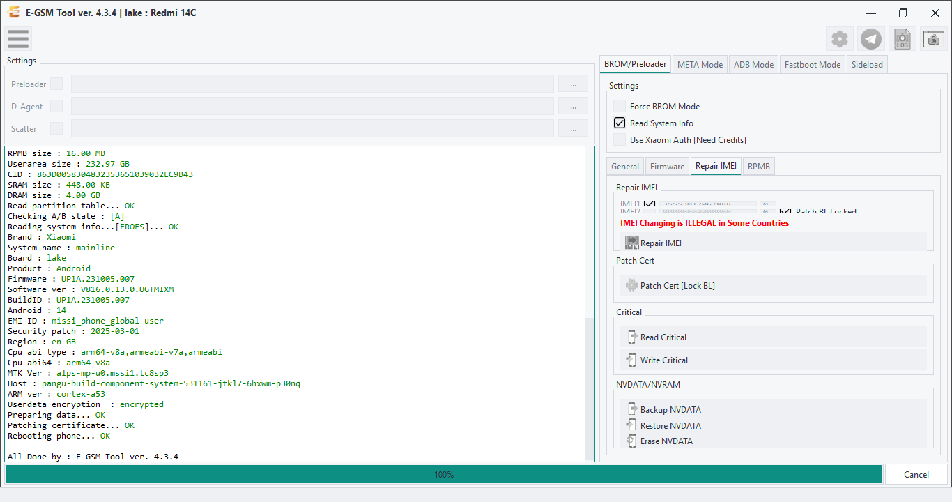
Task: Open the Firmware sub-tab
Action: 667,166
